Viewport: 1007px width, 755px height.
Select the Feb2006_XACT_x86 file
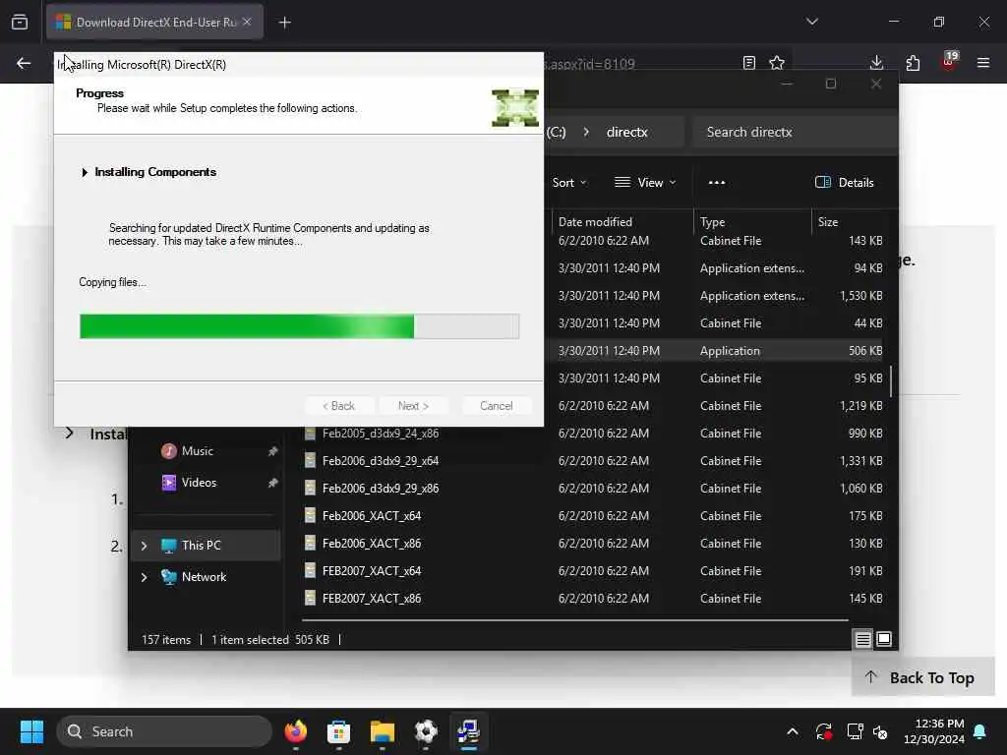[371, 544]
